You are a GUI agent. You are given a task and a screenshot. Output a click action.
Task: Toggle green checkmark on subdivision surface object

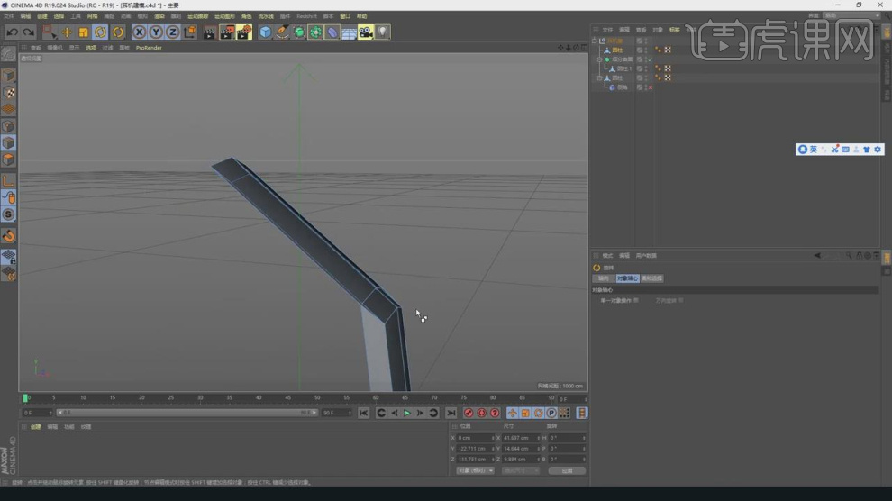pos(650,59)
